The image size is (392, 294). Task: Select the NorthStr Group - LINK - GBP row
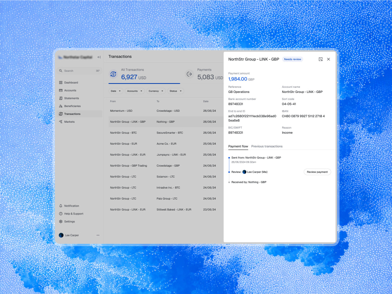pos(166,122)
